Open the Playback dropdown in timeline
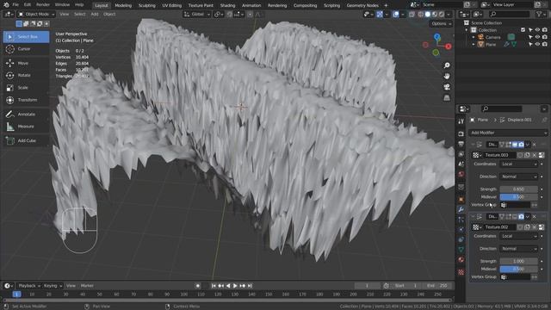Image resolution: width=551 pixels, height=310 pixels. pos(29,286)
